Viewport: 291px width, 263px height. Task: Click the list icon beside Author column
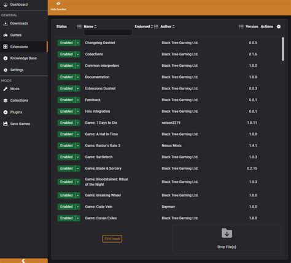(156, 26)
